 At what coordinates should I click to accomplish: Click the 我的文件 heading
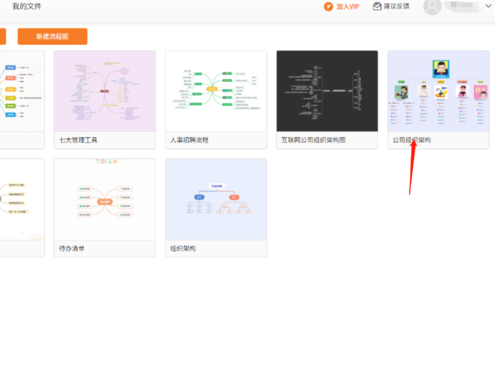click(x=27, y=7)
